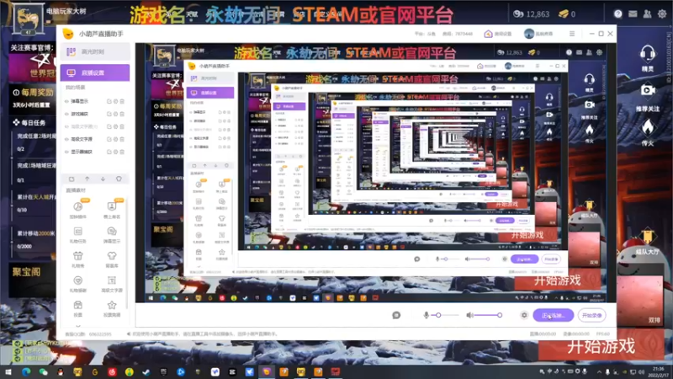Select the 直播设置 tab

point(95,72)
